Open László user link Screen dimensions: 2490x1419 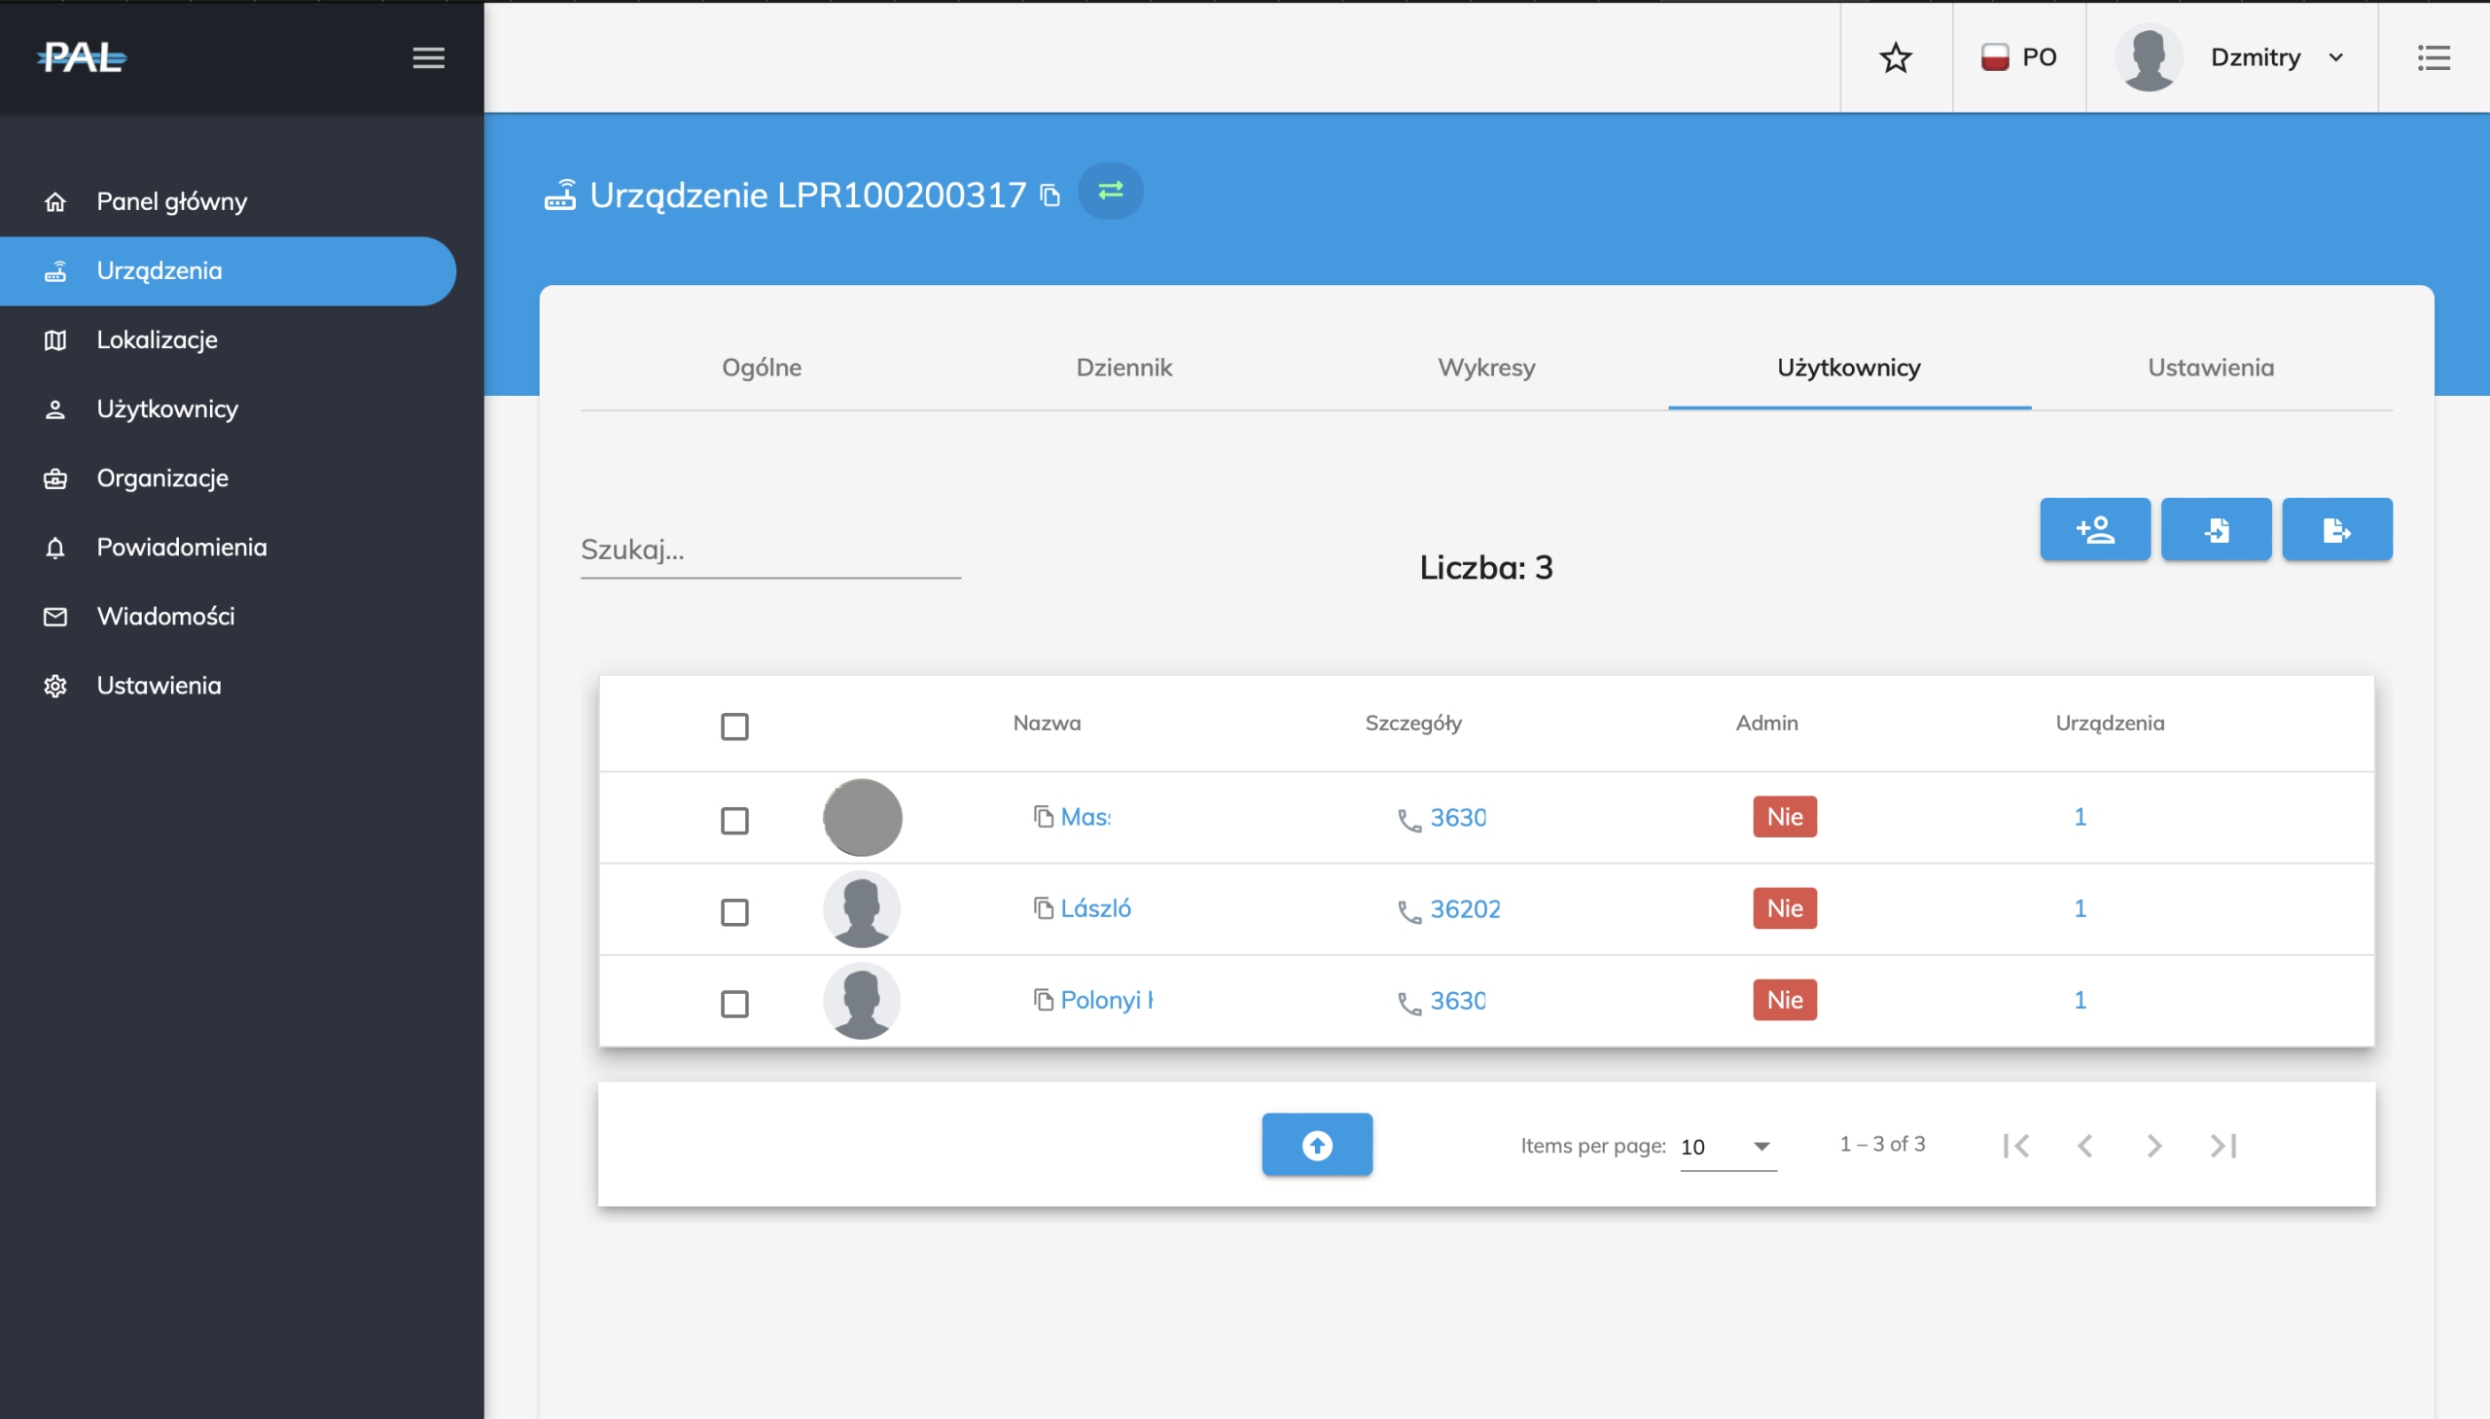(x=1095, y=908)
